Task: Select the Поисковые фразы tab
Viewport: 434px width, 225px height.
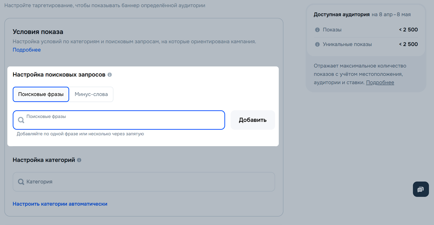Action: 41,94
